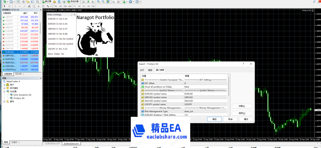Click the ? help button in the Expert dialog
The image size is (321, 148).
pyautogui.click(x=243, y=64)
